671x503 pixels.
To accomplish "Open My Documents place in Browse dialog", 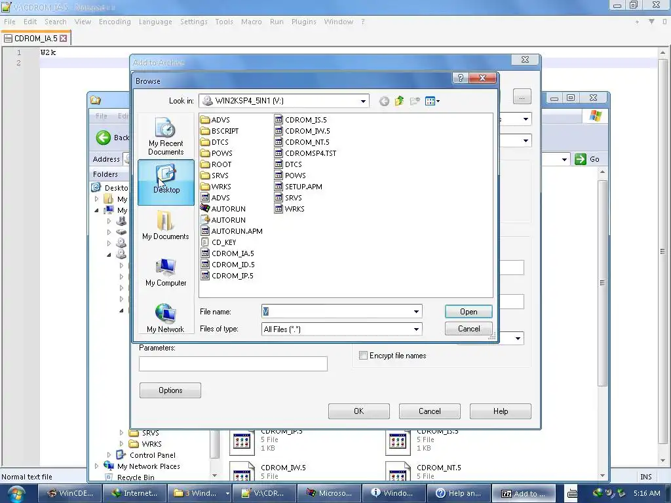I will 166,225.
